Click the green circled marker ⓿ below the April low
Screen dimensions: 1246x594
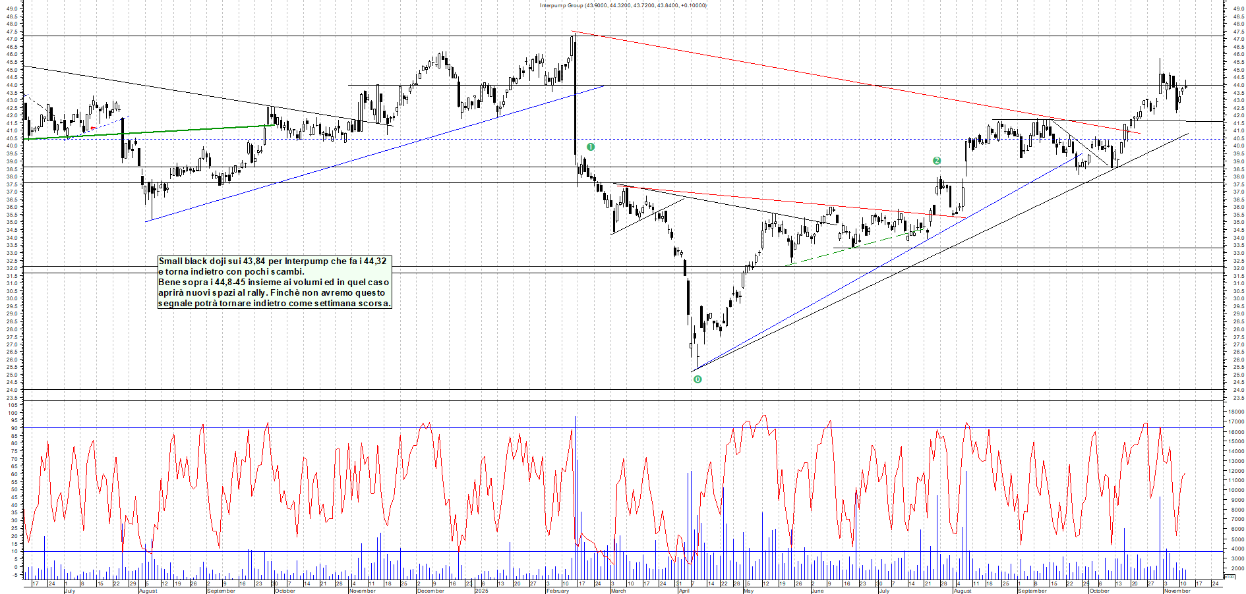click(x=697, y=379)
